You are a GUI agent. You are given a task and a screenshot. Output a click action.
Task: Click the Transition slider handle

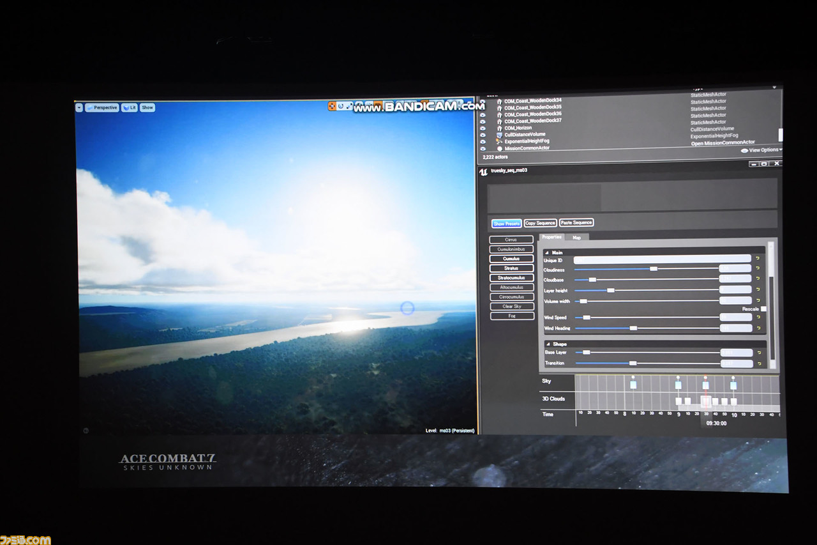click(x=633, y=363)
